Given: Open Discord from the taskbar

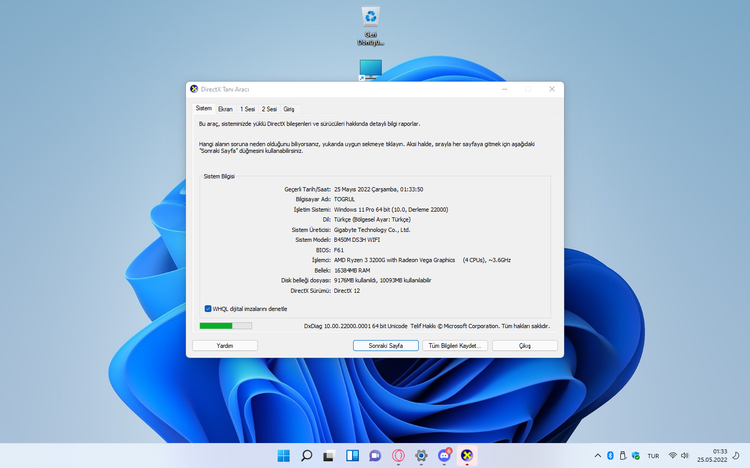Looking at the screenshot, I should (x=444, y=456).
